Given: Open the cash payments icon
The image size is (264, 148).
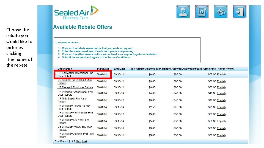Looking at the screenshot, I should tap(221, 12).
